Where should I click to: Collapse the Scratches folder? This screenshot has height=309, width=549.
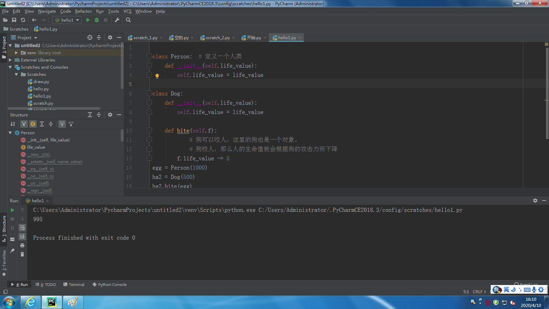click(16, 74)
